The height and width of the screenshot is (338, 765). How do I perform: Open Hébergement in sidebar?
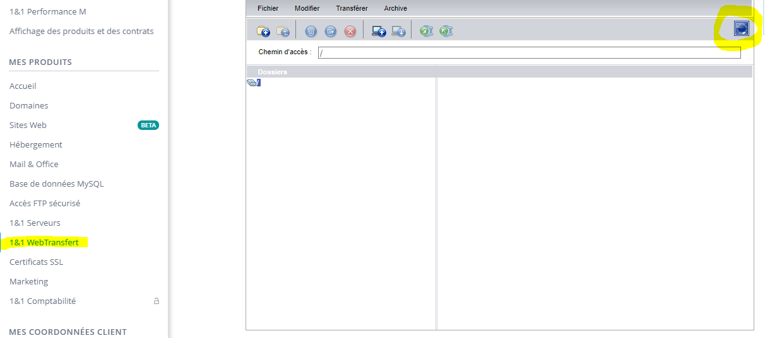coord(36,144)
